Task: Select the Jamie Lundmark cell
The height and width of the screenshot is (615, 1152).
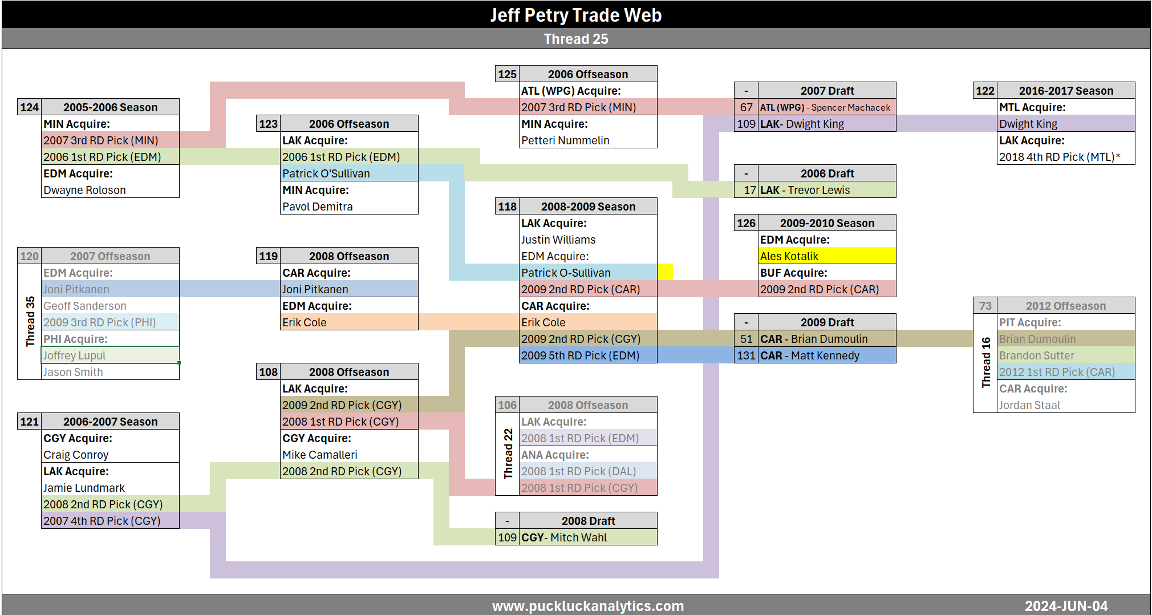Action: tap(109, 488)
